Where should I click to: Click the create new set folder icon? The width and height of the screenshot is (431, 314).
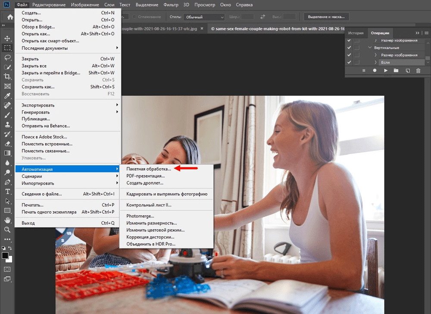pos(396,70)
